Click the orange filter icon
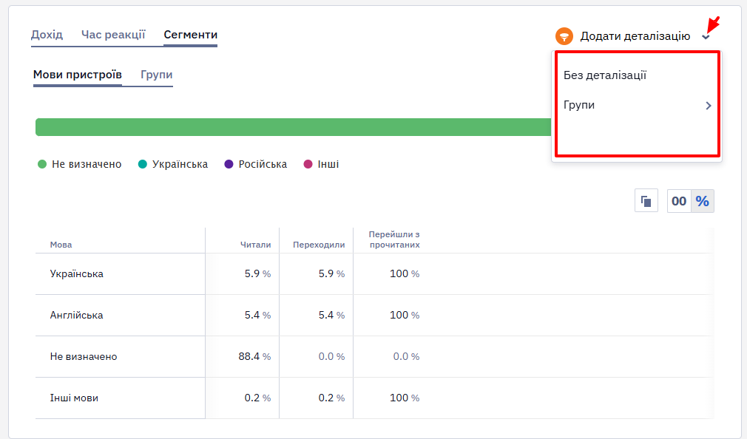The image size is (747, 439). point(564,36)
